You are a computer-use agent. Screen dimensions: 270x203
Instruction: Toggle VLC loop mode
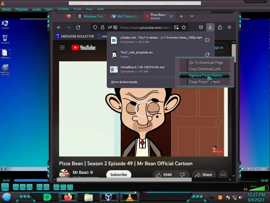click(x=63, y=187)
